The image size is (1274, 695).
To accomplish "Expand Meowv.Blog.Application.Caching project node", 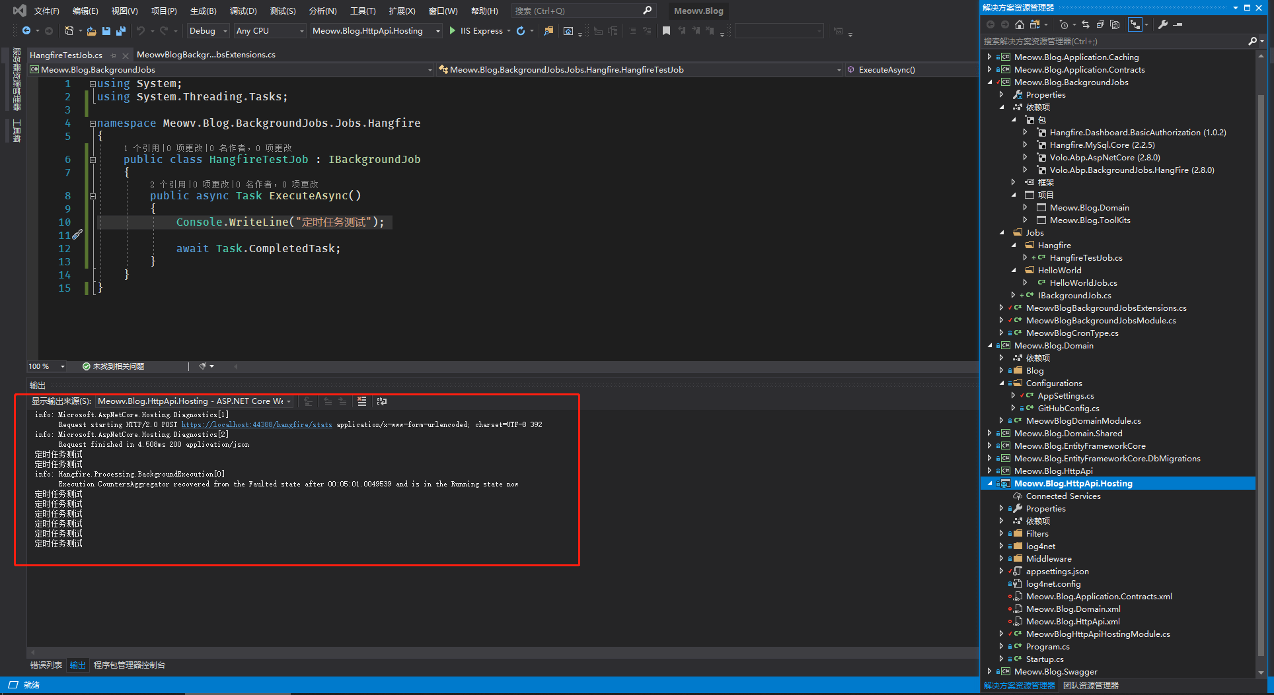I will pyautogui.click(x=989, y=57).
